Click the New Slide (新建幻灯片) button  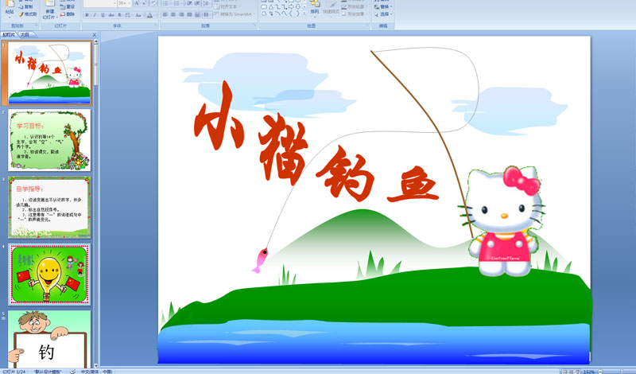point(50,10)
